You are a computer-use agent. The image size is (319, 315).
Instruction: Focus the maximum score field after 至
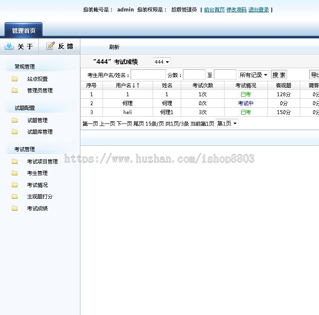point(225,74)
